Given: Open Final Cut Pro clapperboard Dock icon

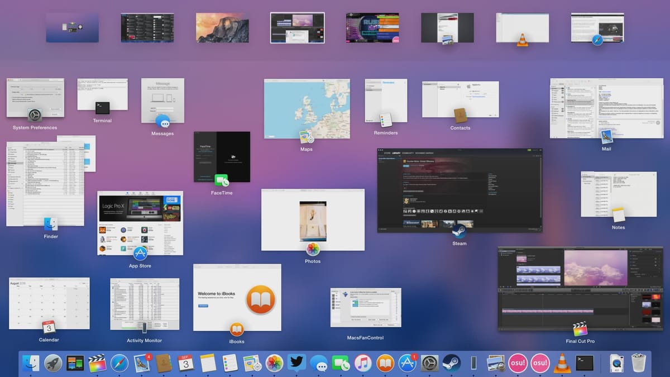Looking at the screenshot, I should (97, 363).
